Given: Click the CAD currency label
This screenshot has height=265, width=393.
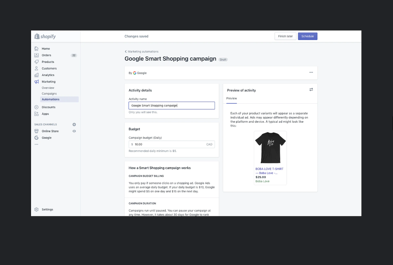Looking at the screenshot, I should point(209,144).
